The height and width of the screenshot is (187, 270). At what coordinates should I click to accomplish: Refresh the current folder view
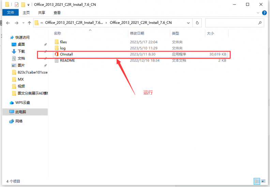click(197, 23)
